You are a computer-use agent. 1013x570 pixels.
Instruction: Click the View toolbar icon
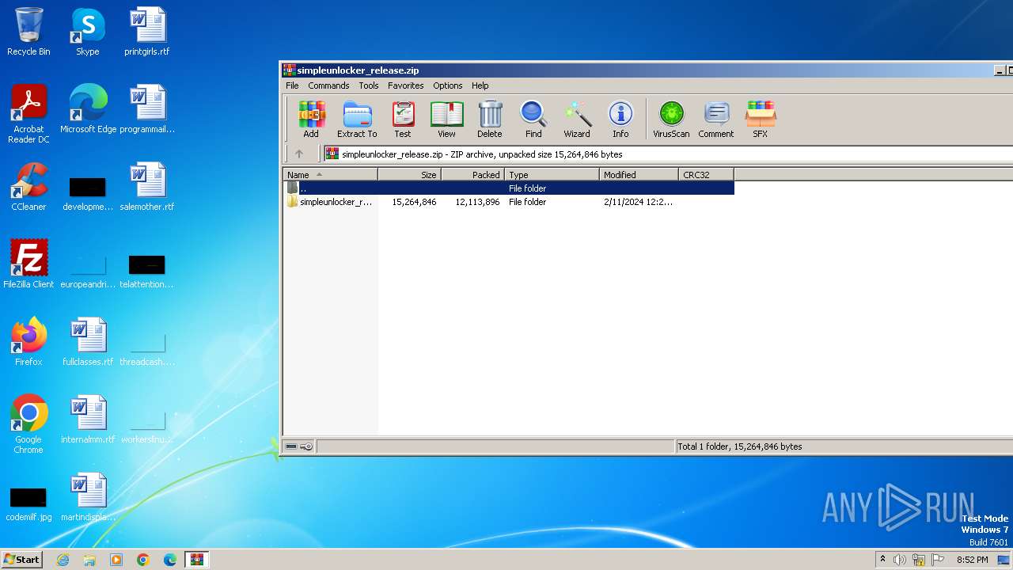pos(446,119)
